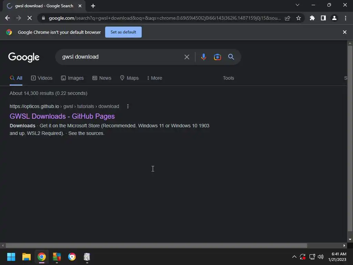The image size is (353, 265).
Task: Stop loading the page
Action: pyautogui.click(x=30, y=18)
